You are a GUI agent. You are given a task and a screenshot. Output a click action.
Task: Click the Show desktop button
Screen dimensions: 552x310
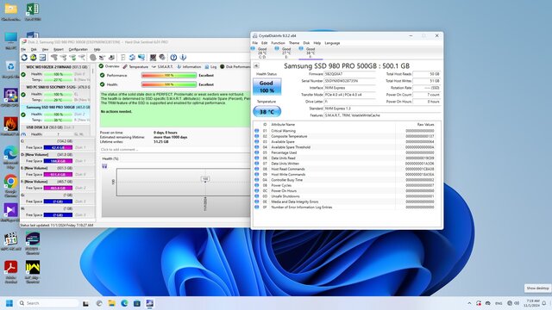537,288
